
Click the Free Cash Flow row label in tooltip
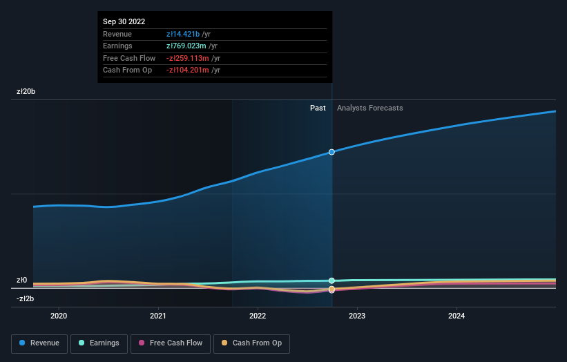[129, 58]
